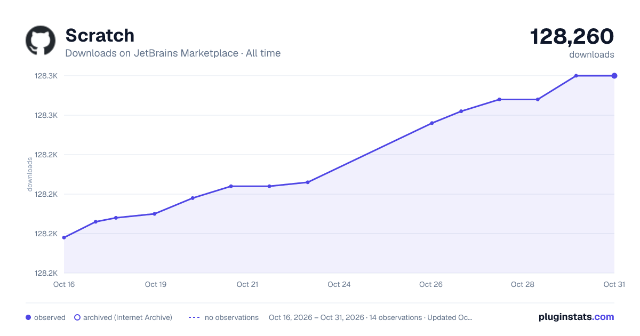Click the observed legend label
Viewport: 640px width, 336px height.
(x=50, y=317)
